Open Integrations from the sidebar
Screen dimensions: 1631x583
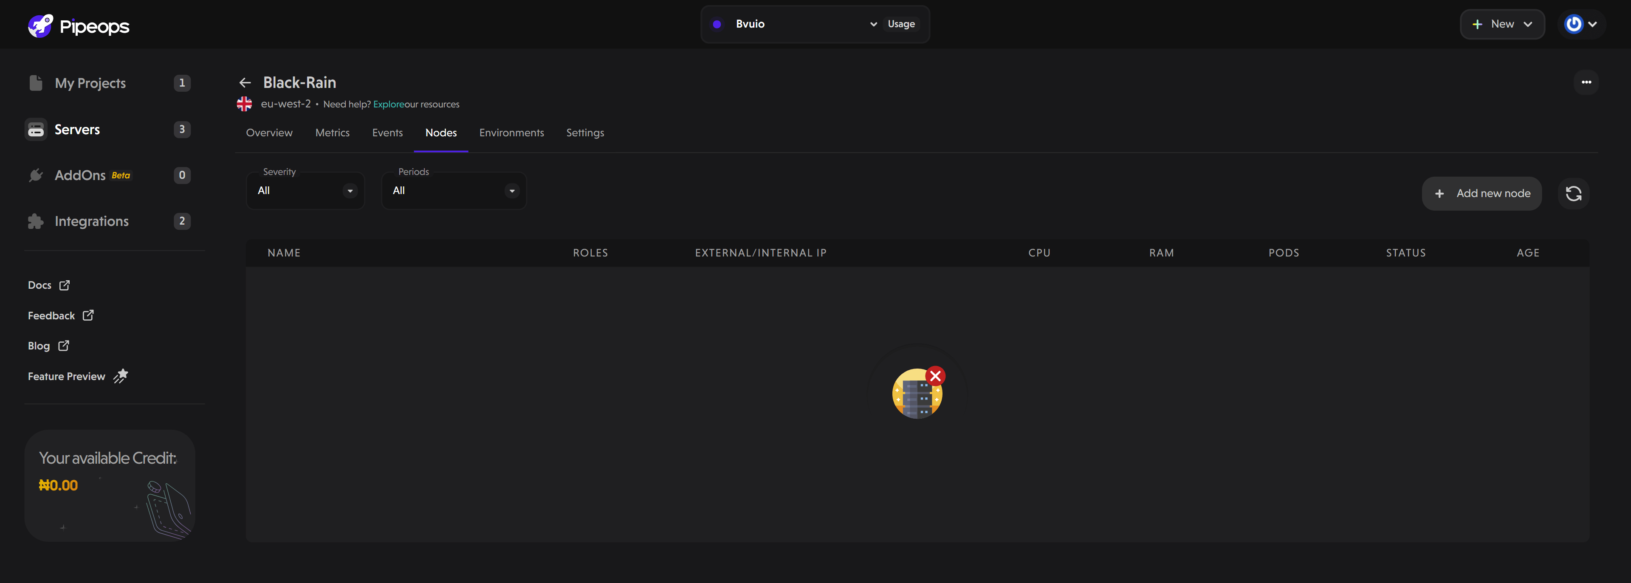pyautogui.click(x=90, y=221)
